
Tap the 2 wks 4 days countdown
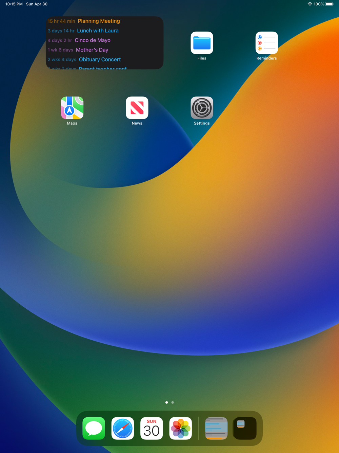tap(62, 59)
